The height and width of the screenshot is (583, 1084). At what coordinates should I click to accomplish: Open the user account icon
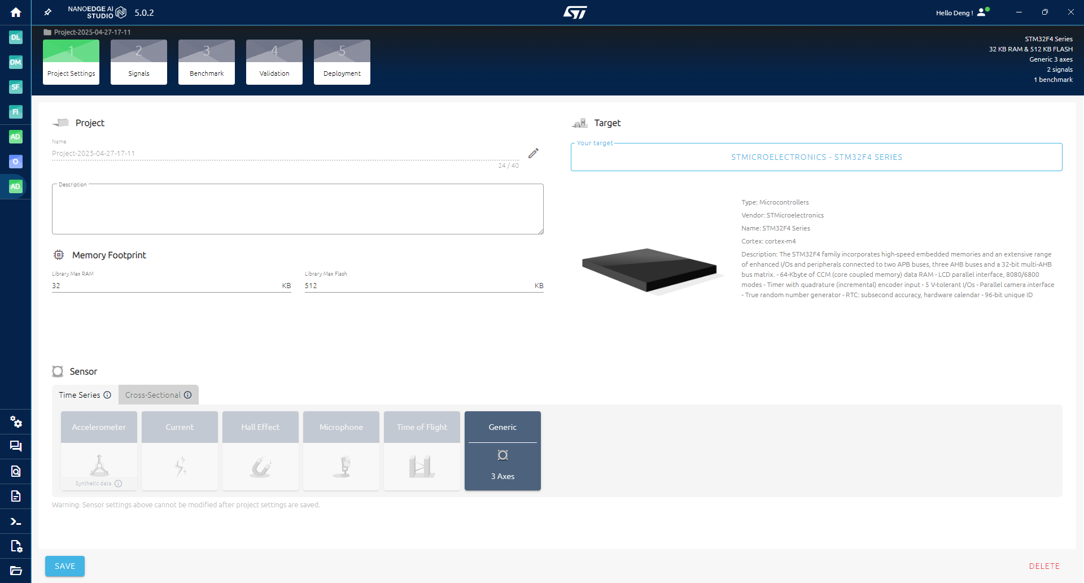point(983,12)
